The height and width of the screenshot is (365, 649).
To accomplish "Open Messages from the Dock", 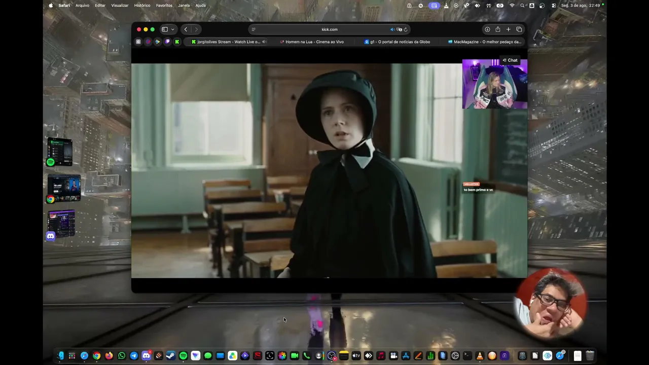I will point(208,356).
